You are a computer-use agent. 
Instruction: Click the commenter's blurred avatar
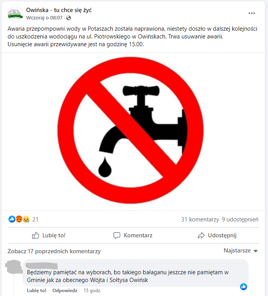click(14, 266)
